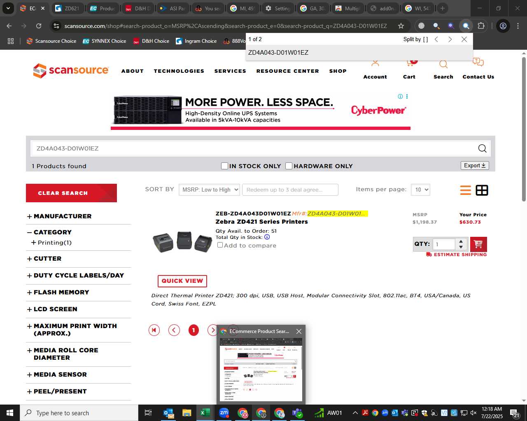Open the Ingram Choice bookmark
This screenshot has width=527, height=421.
pyautogui.click(x=196, y=41)
